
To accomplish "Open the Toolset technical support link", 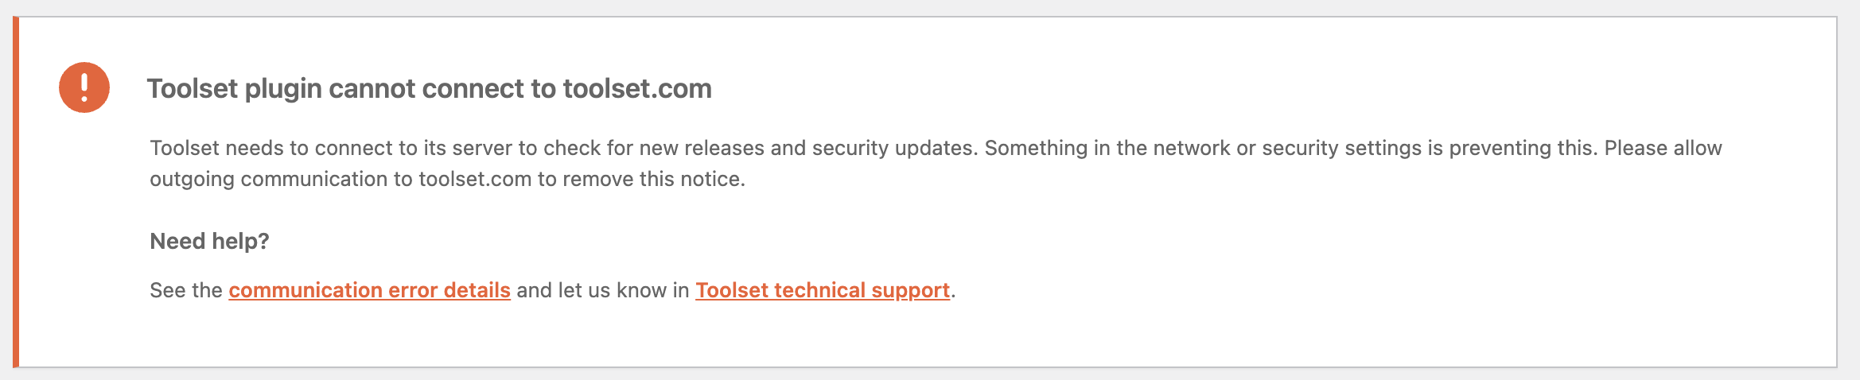I will tap(823, 290).
